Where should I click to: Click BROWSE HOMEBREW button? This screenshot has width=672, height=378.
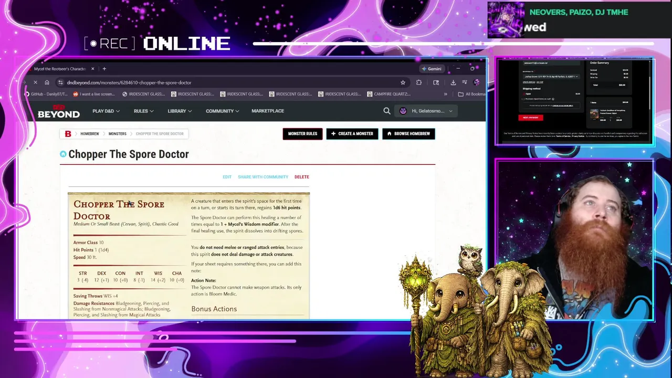tap(408, 134)
